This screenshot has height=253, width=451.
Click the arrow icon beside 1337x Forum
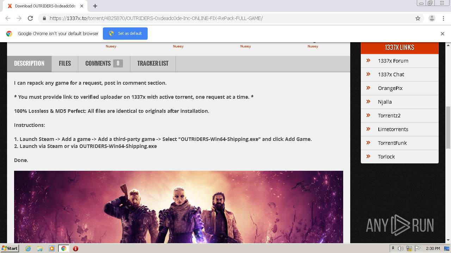pos(368,60)
